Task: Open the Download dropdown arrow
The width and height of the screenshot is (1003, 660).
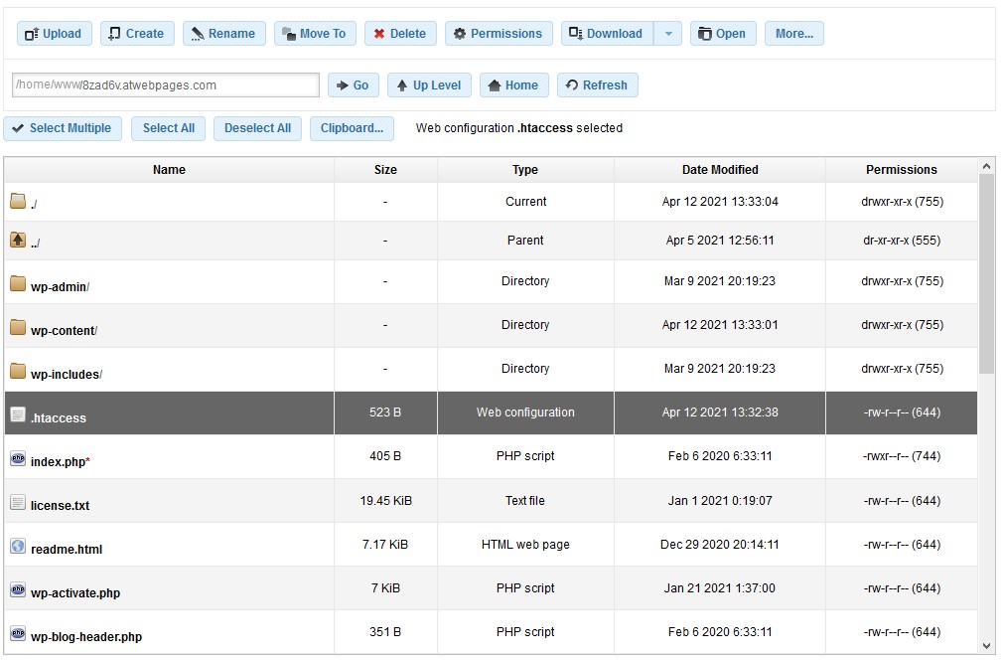Action: click(x=667, y=33)
